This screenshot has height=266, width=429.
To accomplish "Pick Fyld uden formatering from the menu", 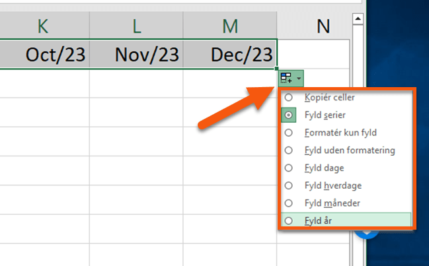I will [x=288, y=150].
